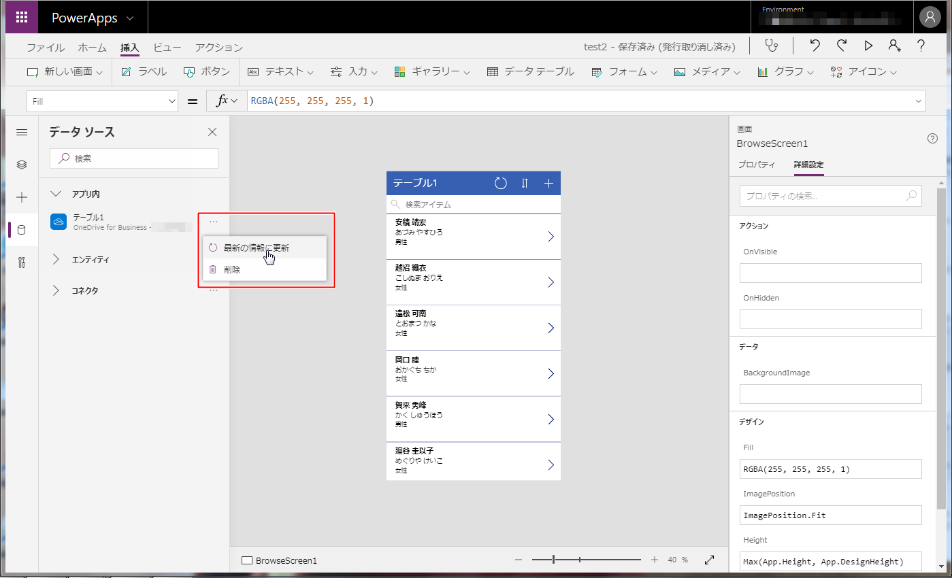The width and height of the screenshot is (952, 578).
Task: Open the tree view layers icon
Action: coord(22,165)
